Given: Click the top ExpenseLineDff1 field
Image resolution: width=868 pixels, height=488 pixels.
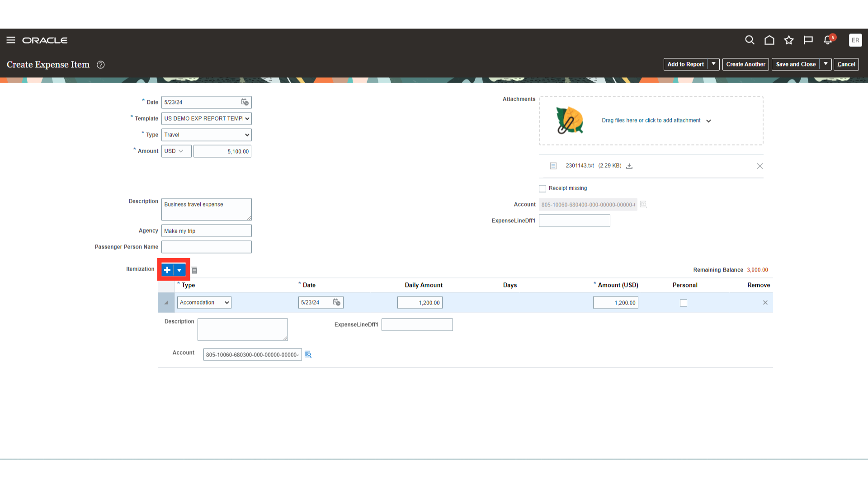Looking at the screenshot, I should [575, 221].
